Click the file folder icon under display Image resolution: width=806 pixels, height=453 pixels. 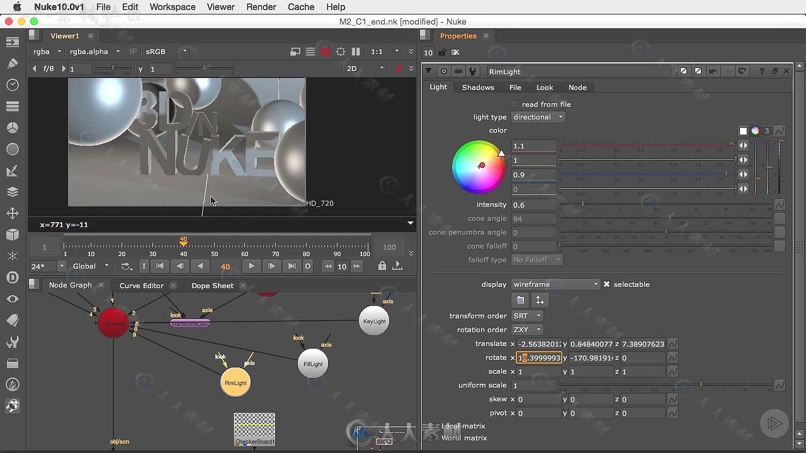(x=519, y=301)
